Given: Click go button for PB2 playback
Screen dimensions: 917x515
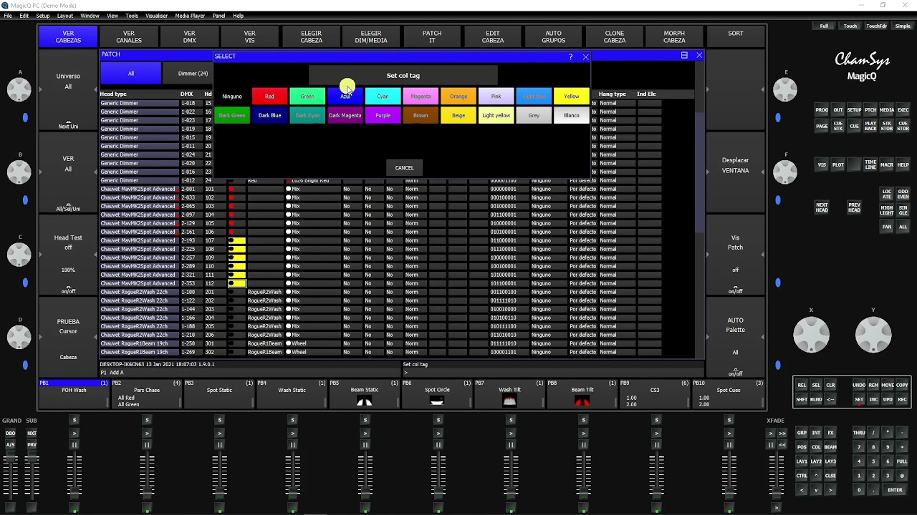Looking at the screenshot, I should 147,433.
